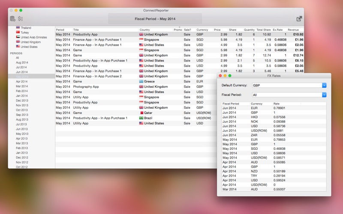The width and height of the screenshot is (343, 214).
Task: Select Sep 2013 period
Action: [x=22, y=115]
